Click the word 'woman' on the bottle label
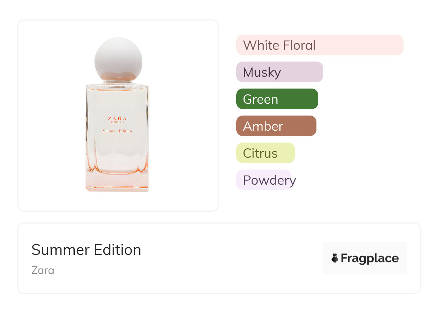 pyautogui.click(x=117, y=123)
